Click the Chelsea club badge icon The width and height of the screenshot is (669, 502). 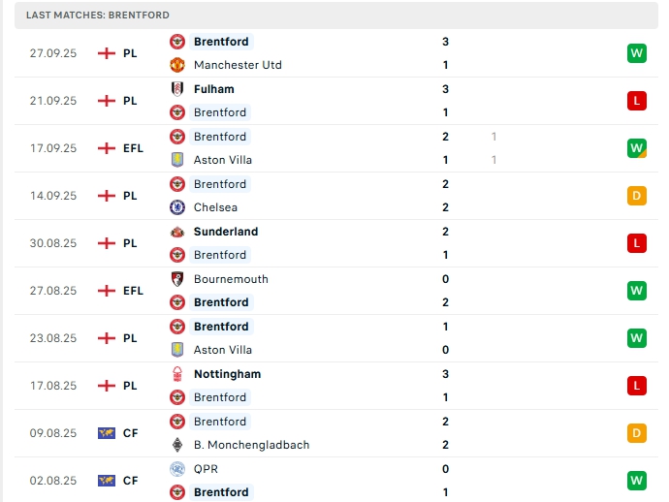click(177, 207)
